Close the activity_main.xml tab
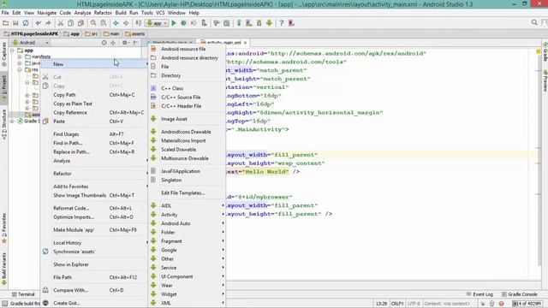The image size is (548, 308). pyautogui.click(x=246, y=43)
